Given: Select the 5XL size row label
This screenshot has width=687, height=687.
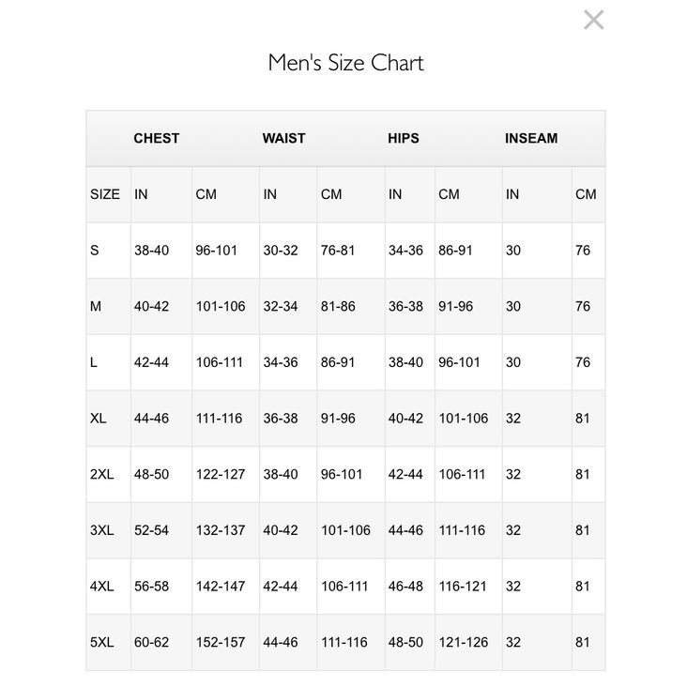Looking at the screenshot, I should [x=102, y=642].
